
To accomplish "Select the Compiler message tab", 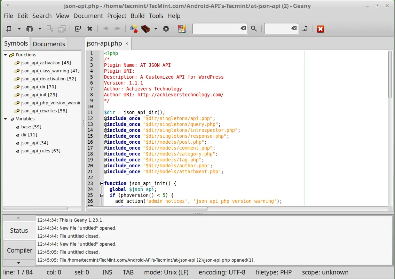I will coord(19,250).
